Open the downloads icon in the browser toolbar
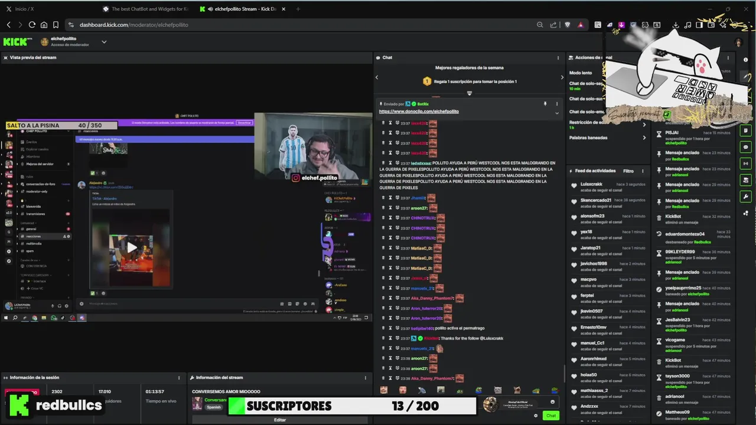The width and height of the screenshot is (756, 425). coord(676,25)
